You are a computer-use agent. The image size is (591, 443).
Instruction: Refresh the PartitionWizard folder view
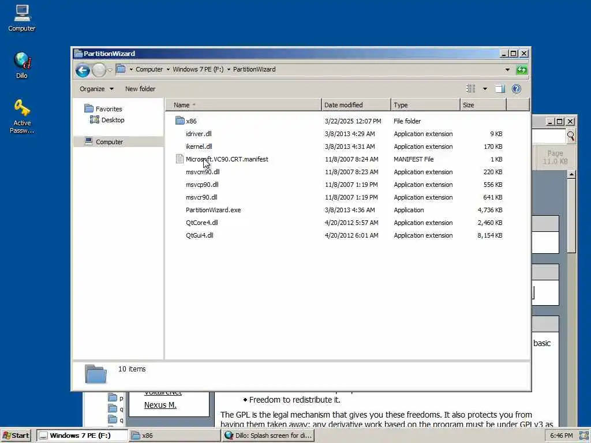tap(522, 70)
